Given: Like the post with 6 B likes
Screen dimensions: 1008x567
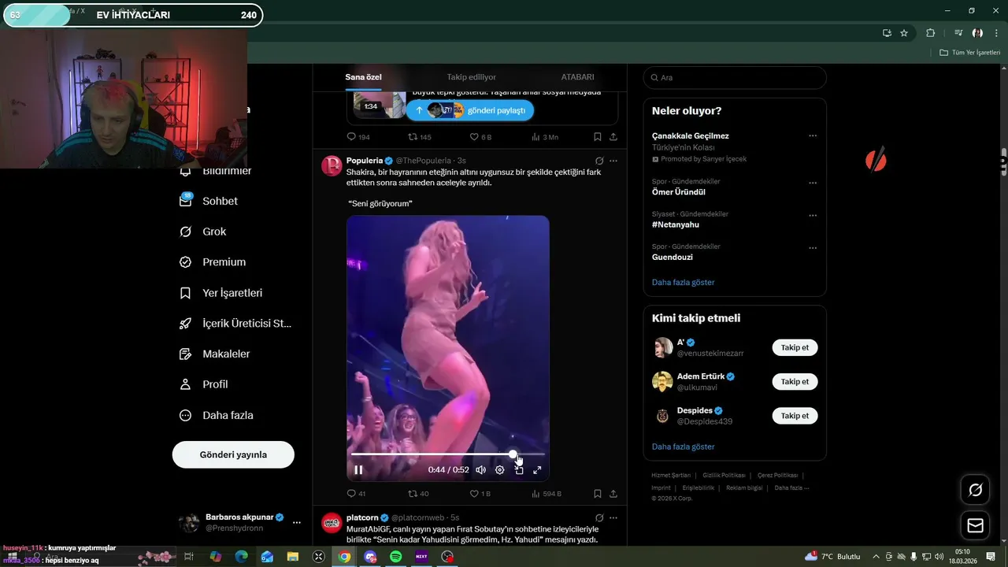Looking at the screenshot, I should pos(480,137).
